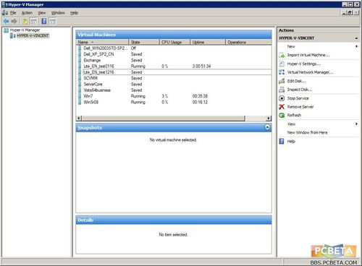This screenshot has width=362, height=266.
Task: Click the Stop Service icon
Action: point(282,98)
